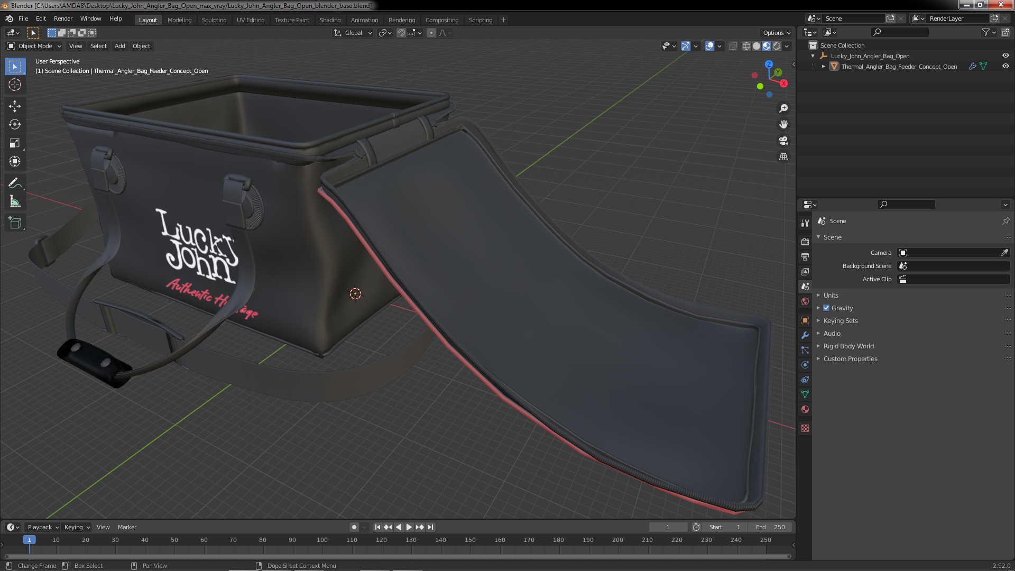
Task: Switch perspective/orthographic grid icon
Action: pyautogui.click(x=783, y=157)
